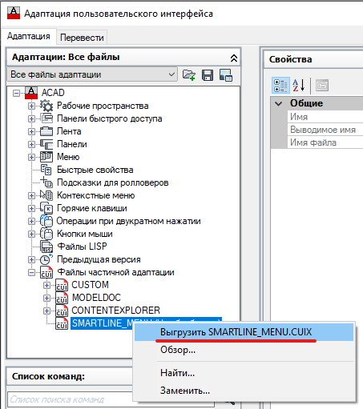Viewport: 363px width, 409px height.
Task: Select Быстрые свойства tree item
Action: point(95,170)
